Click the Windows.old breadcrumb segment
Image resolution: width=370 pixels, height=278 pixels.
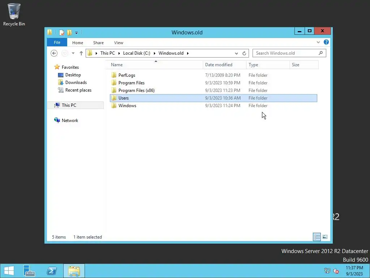click(x=171, y=53)
